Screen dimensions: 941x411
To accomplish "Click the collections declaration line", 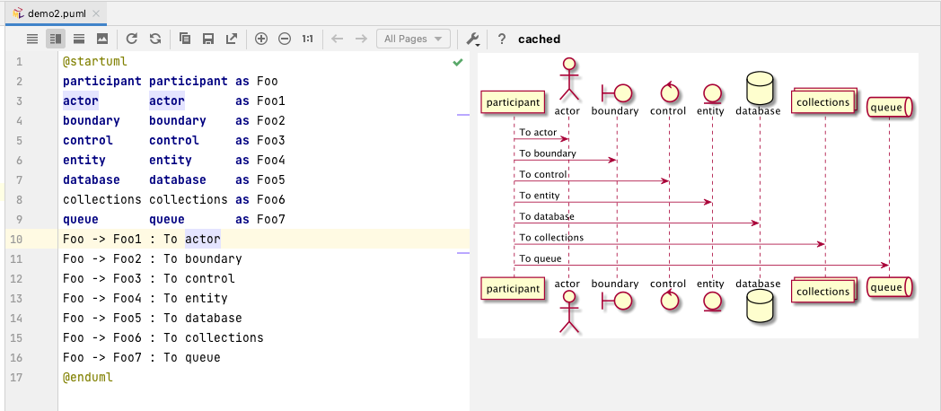I will pyautogui.click(x=174, y=200).
